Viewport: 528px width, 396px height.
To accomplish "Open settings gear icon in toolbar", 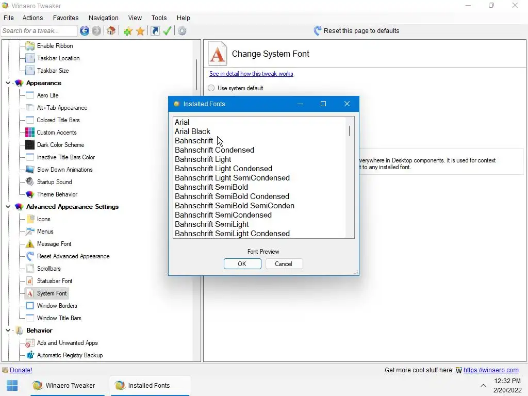I will pyautogui.click(x=182, y=31).
